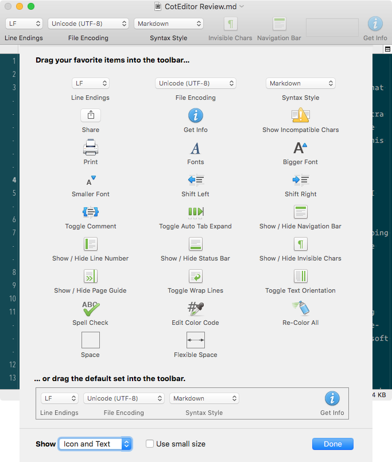Open the toolbar LF line endings dropdown
The width and height of the screenshot is (392, 462).
[x=24, y=24]
